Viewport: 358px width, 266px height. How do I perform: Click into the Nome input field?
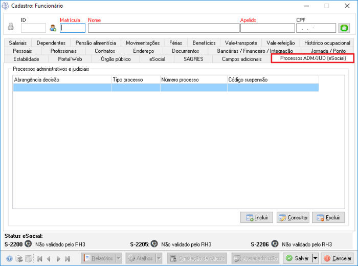(x=164, y=28)
